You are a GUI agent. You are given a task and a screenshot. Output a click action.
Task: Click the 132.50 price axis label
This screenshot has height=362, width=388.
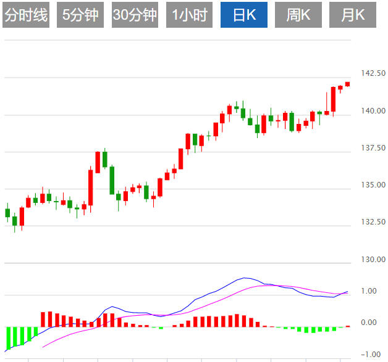(373, 222)
